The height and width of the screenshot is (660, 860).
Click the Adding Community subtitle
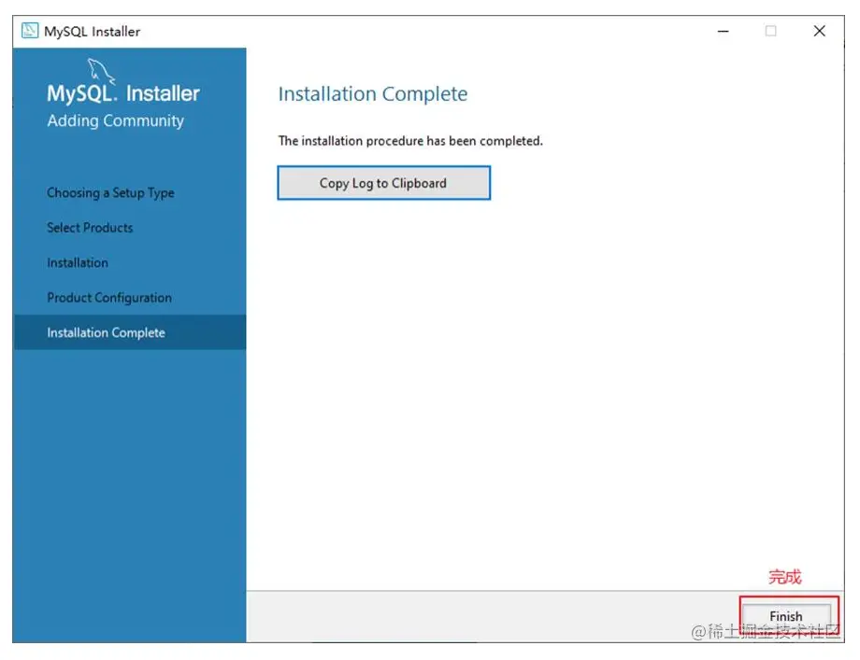pyautogui.click(x=115, y=120)
